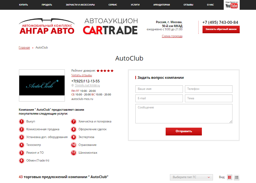
Task: Click numbered icon 9 Экспертиза
Action: (74, 137)
